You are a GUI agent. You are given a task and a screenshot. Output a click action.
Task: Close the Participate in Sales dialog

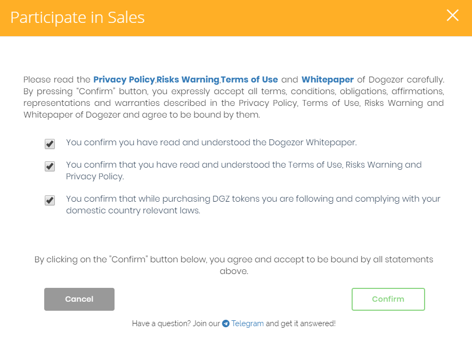point(452,15)
